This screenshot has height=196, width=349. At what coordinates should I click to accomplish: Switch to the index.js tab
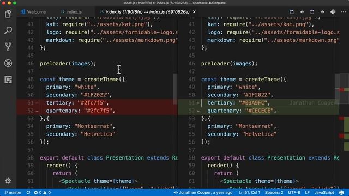click(x=71, y=12)
